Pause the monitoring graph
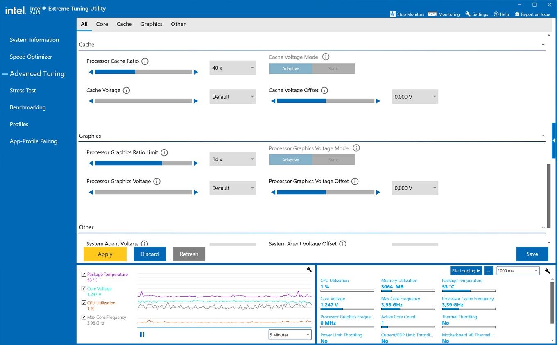Image resolution: width=557 pixels, height=345 pixels. point(142,334)
